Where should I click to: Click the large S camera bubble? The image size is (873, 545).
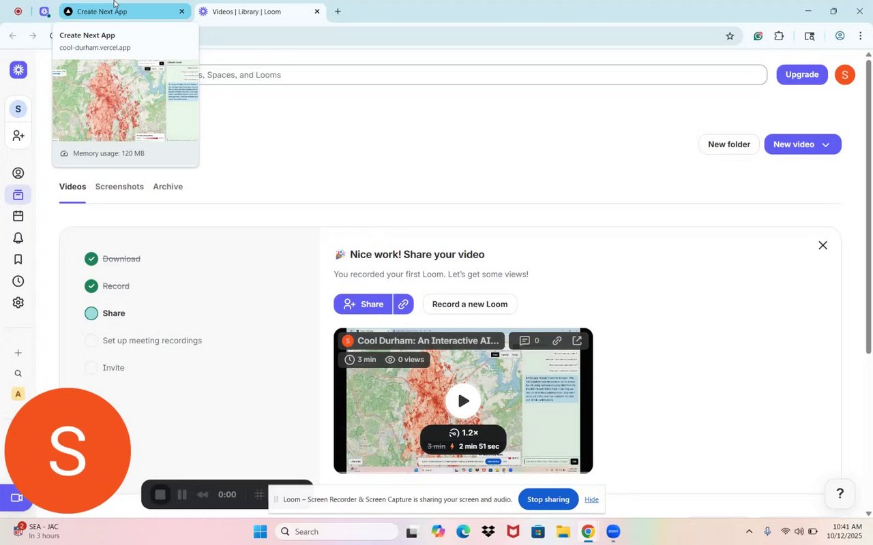(68, 450)
